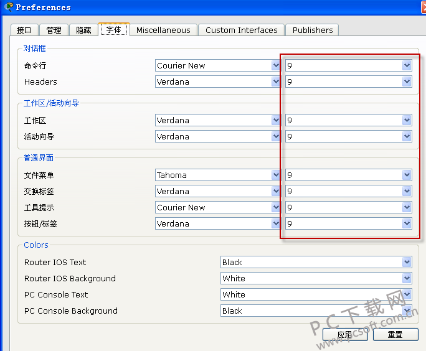Open PC Console Text color dropdown

[x=316, y=294]
